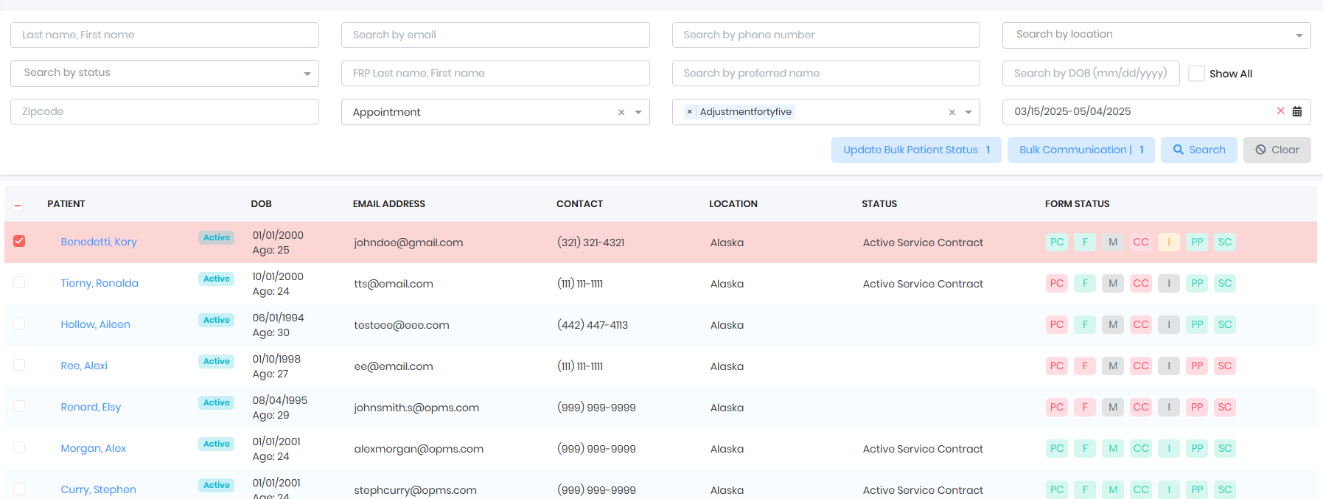Sort by DOB column header
Screen dimensions: 1323x499
261,204
